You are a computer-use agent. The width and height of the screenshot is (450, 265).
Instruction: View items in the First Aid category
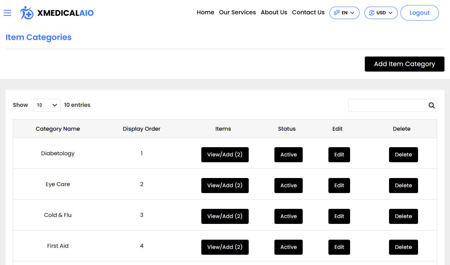click(x=225, y=247)
